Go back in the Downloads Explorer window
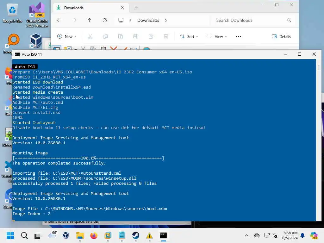 pyautogui.click(x=59, y=20)
